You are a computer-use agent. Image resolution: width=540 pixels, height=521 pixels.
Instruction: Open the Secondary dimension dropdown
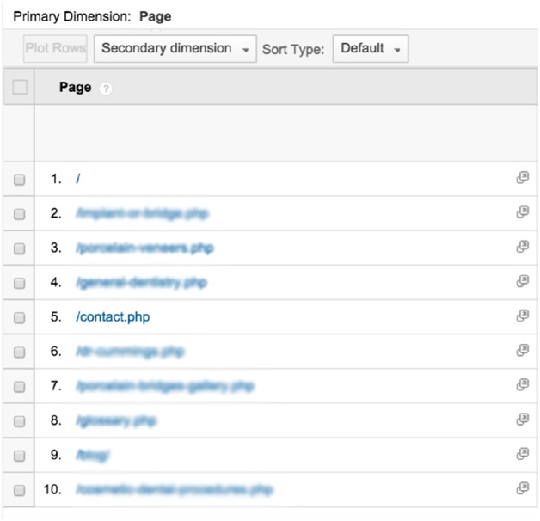pyautogui.click(x=175, y=49)
